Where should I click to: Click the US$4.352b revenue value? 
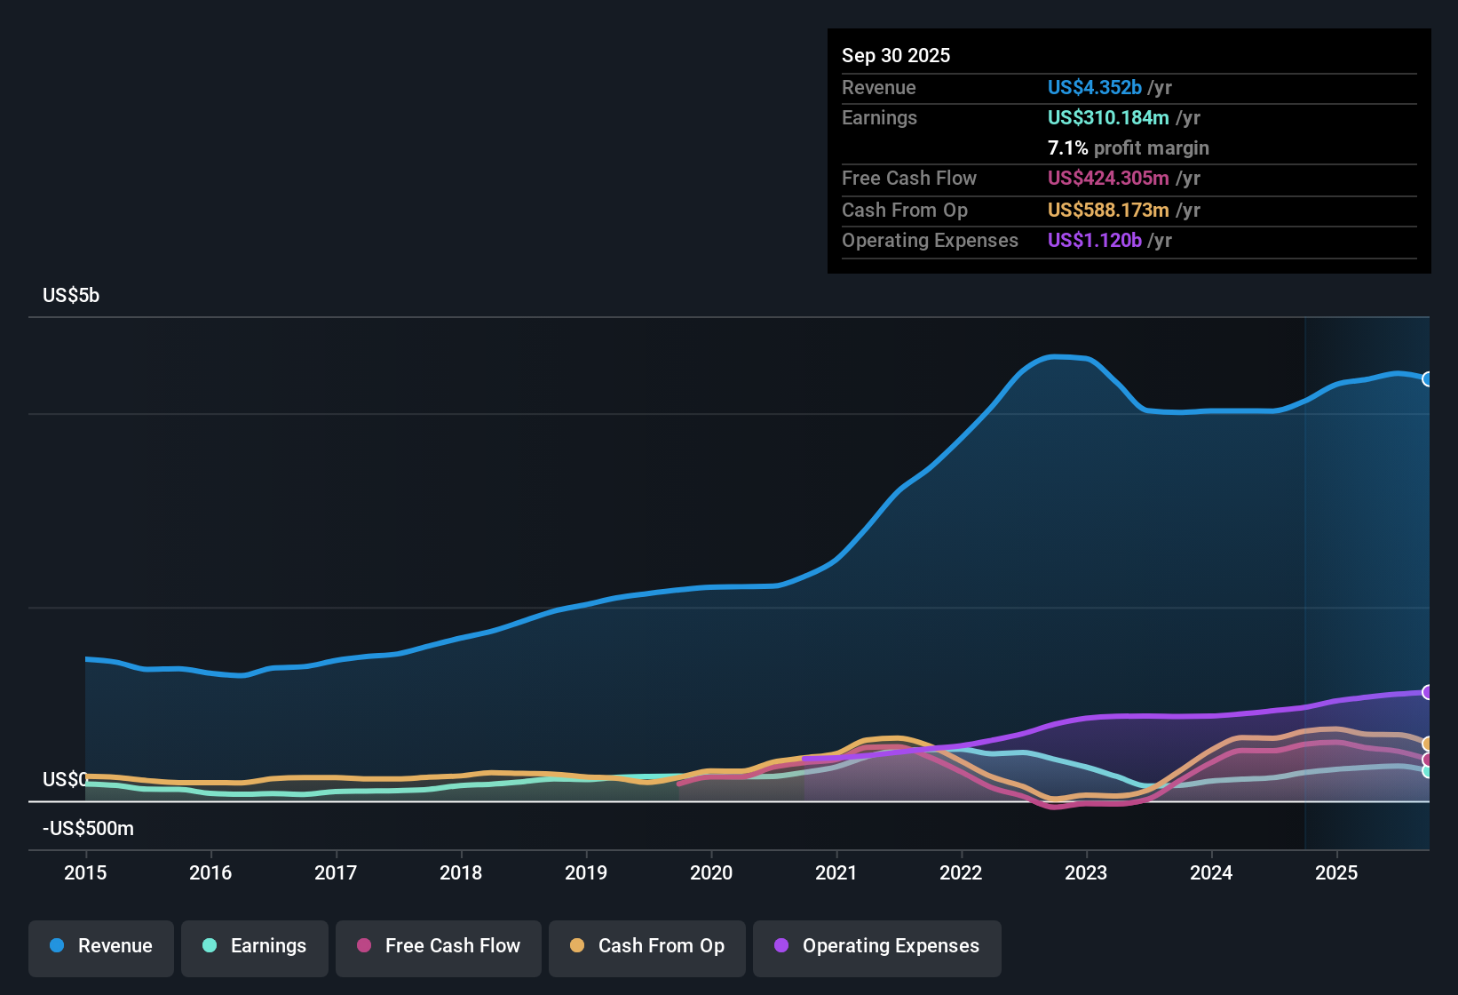1094,87
